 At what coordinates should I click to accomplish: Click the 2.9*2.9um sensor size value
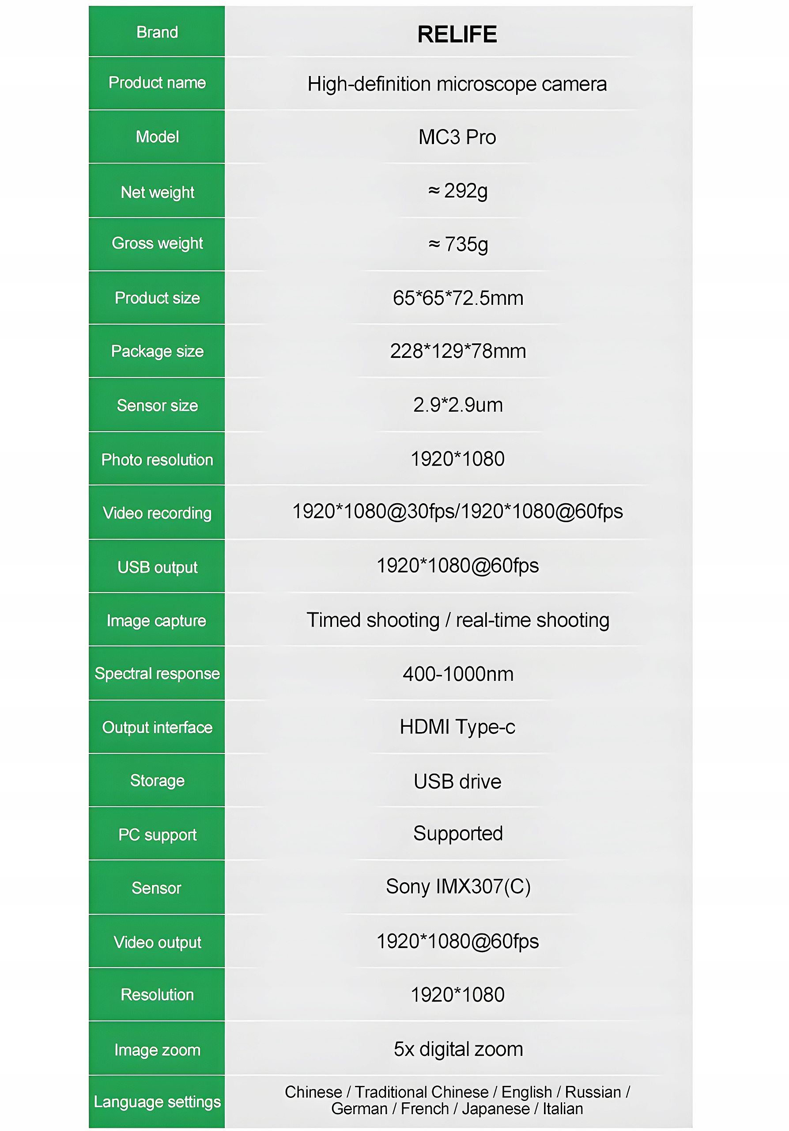458,405
